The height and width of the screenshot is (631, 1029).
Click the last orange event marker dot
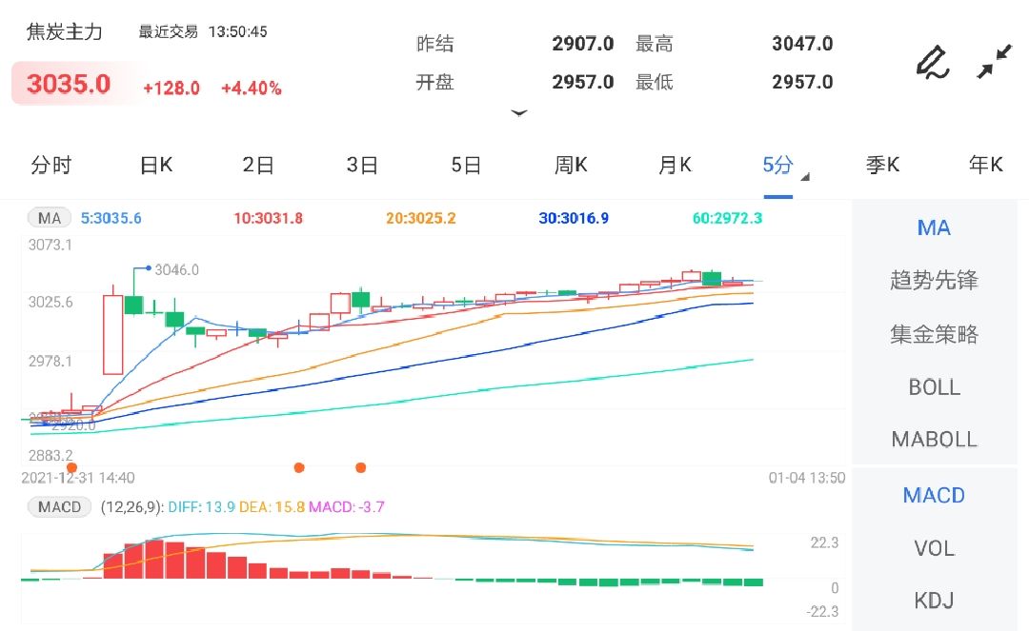click(360, 467)
